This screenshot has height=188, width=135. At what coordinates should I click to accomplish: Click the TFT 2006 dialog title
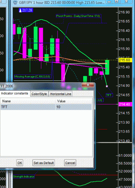6,86
